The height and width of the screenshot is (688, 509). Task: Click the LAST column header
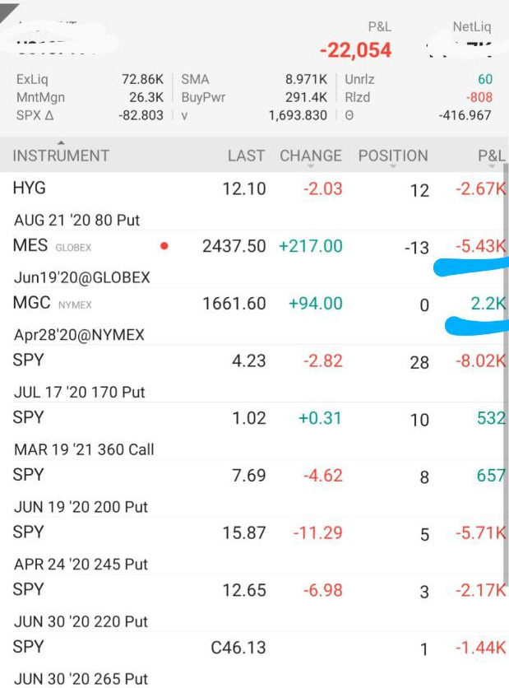[x=246, y=156]
